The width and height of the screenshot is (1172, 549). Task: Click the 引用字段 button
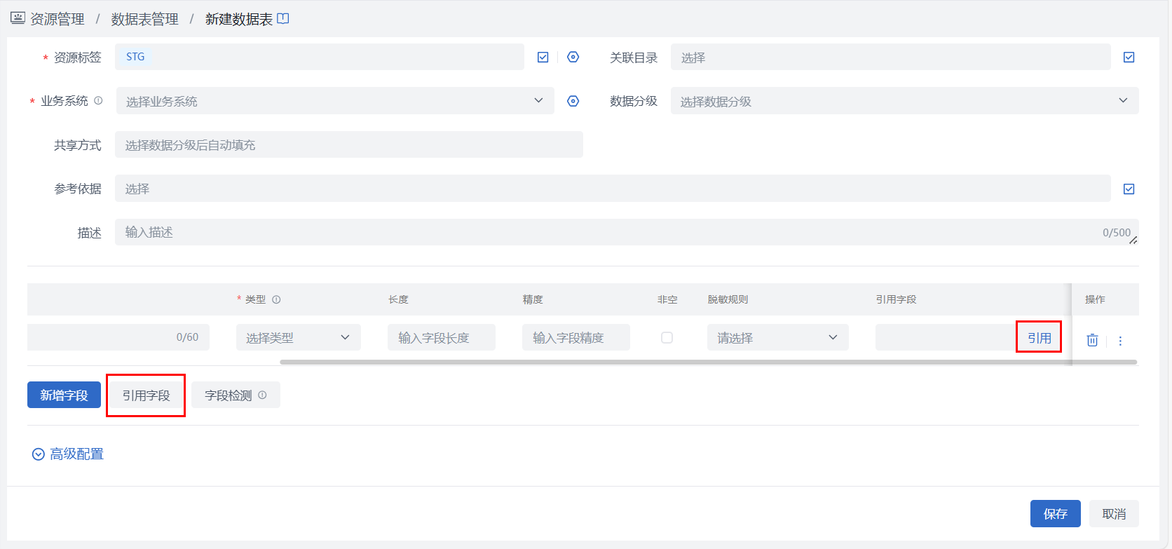pos(146,395)
